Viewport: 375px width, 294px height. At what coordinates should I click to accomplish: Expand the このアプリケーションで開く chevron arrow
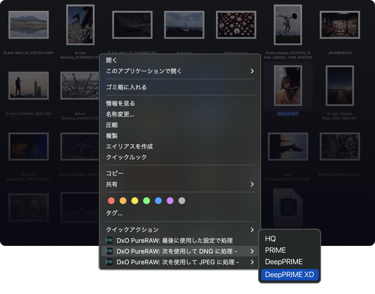(252, 71)
